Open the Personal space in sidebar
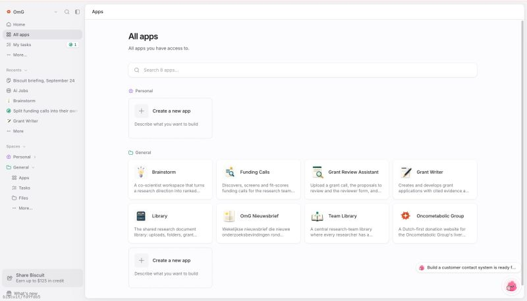 pos(22,157)
